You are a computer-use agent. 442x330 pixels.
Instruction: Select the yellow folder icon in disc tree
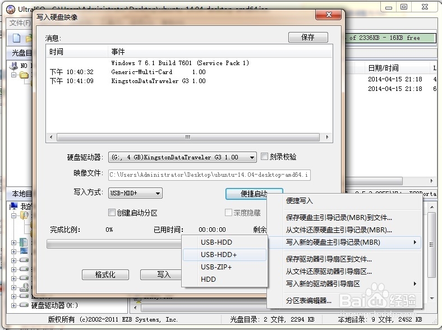(24, 75)
